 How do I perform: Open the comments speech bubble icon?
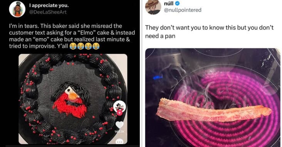click(x=119, y=142)
